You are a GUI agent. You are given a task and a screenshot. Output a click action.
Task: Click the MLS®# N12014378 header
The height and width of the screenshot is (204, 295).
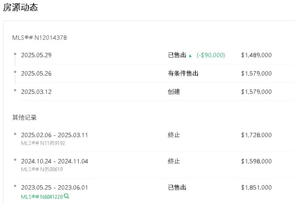tap(39, 37)
